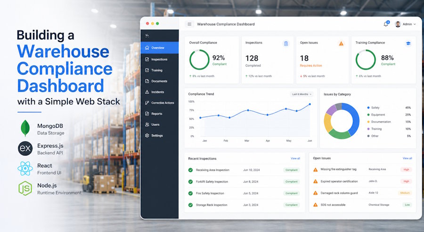Expand the Admin account dropdown arrow
The image size is (424, 232).
(x=415, y=24)
